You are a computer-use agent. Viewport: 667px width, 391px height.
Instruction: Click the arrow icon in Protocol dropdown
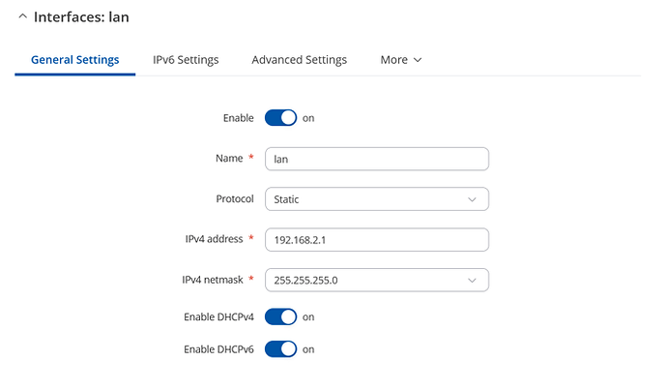(x=472, y=199)
